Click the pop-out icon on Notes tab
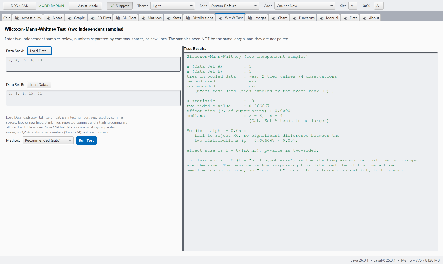 (x=48, y=18)
